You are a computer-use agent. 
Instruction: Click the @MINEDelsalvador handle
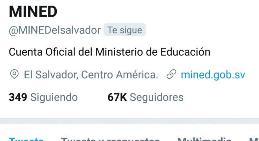tap(55, 30)
